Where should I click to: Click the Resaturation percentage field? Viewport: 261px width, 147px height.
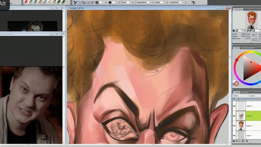pos(149,2)
